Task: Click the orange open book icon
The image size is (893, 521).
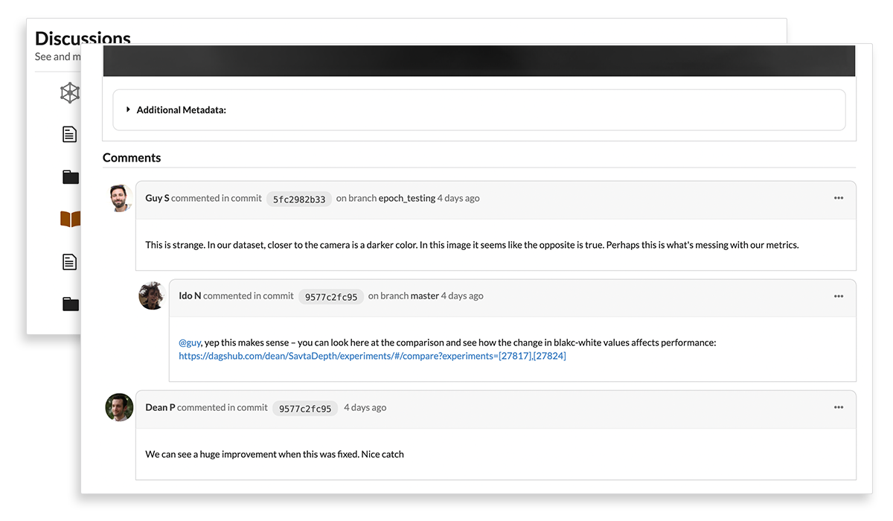Action: point(70,219)
